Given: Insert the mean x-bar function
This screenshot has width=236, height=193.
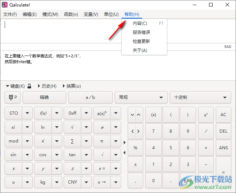Looking at the screenshot, I should [x=43, y=141].
